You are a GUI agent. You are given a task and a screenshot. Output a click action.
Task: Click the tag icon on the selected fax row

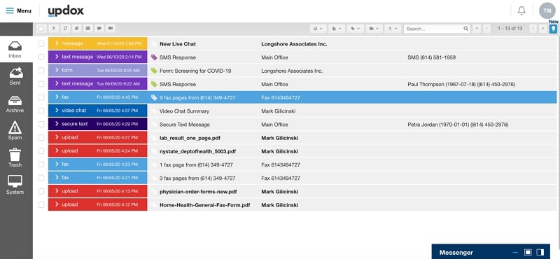[154, 97]
